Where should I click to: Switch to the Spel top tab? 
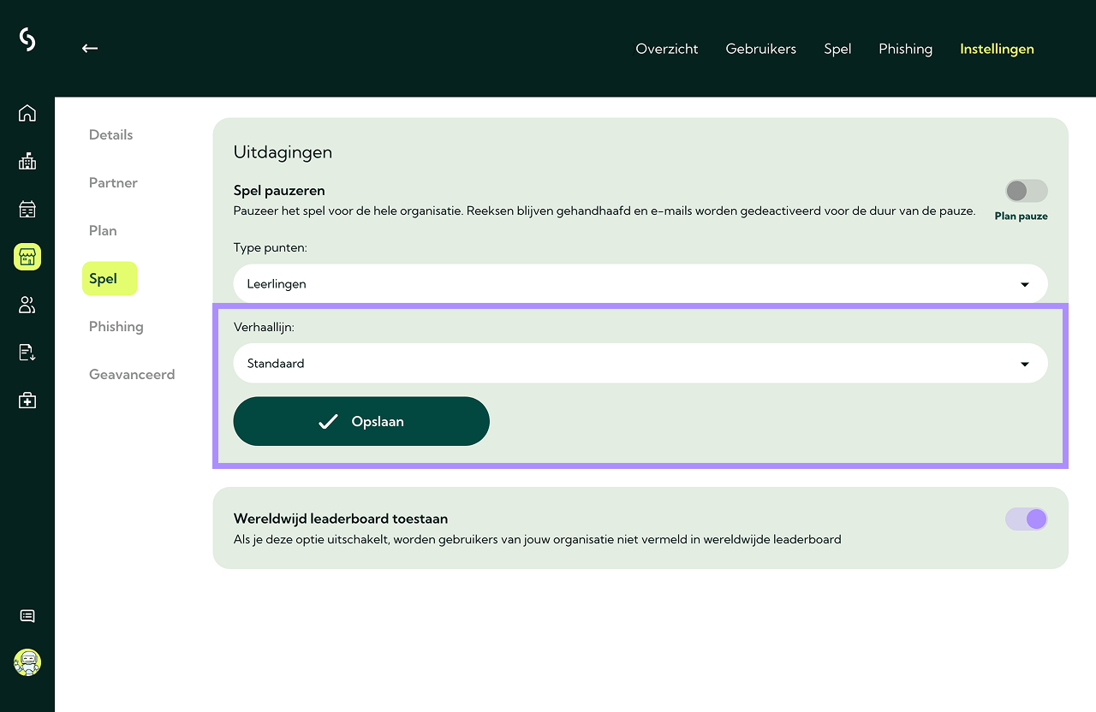click(837, 49)
